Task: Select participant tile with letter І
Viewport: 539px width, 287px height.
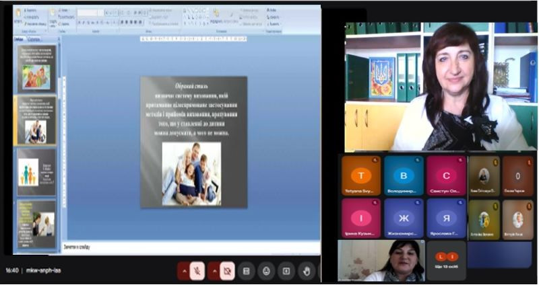Action: tap(361, 218)
